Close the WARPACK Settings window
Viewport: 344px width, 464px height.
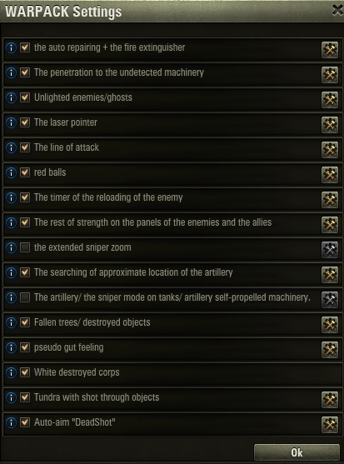click(337, 11)
